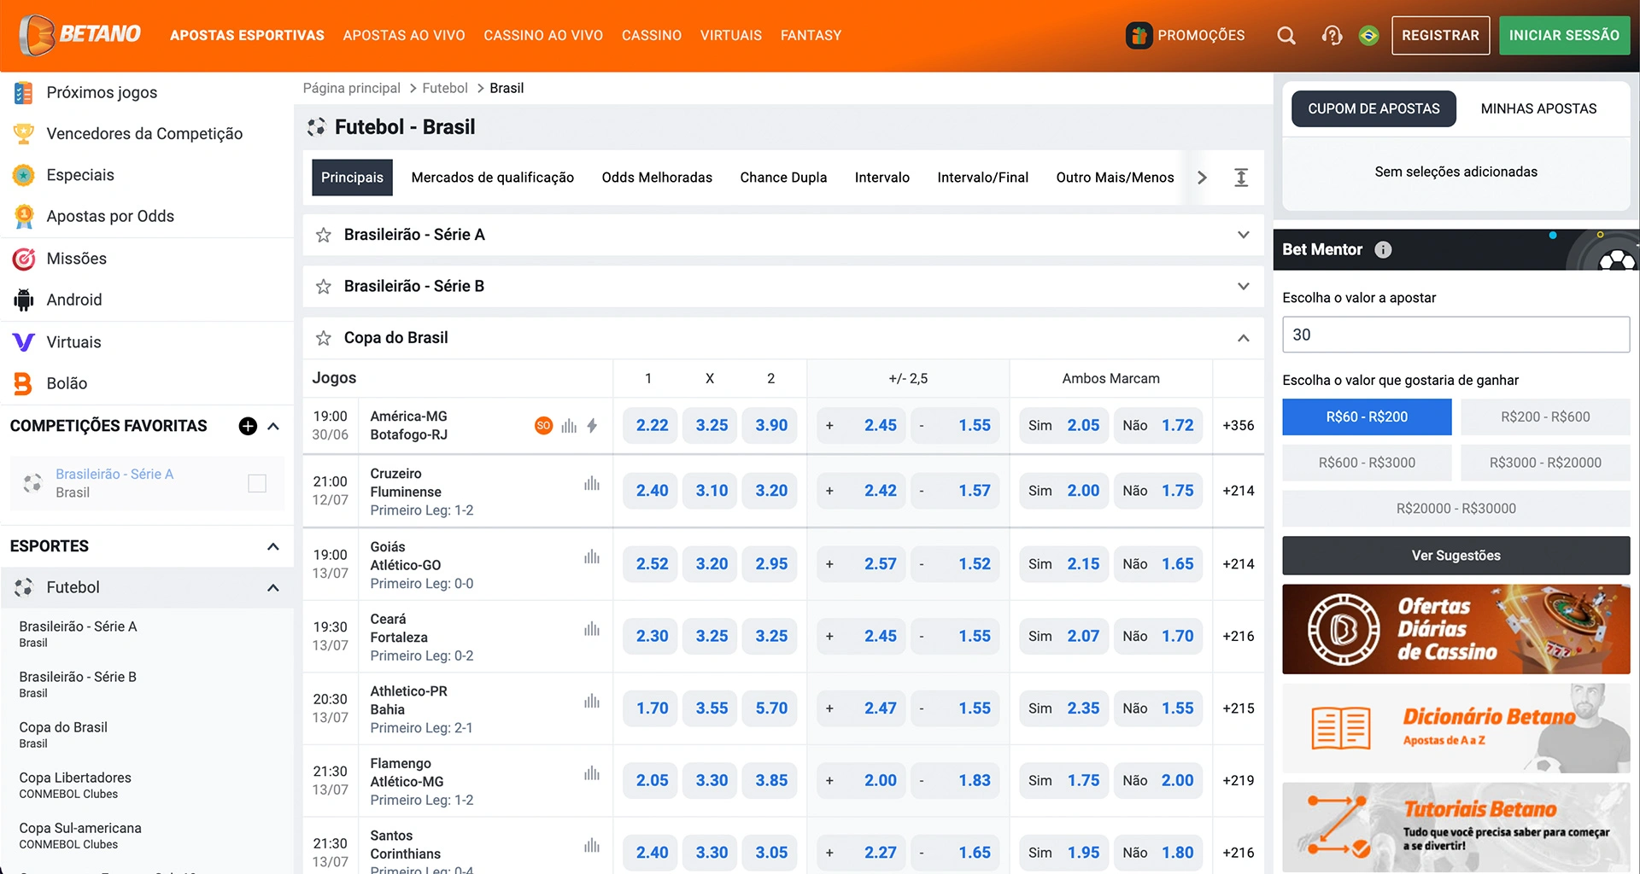This screenshot has width=1640, height=874.
Task: Select América-MG home win odds 2.22
Action: tap(652, 425)
